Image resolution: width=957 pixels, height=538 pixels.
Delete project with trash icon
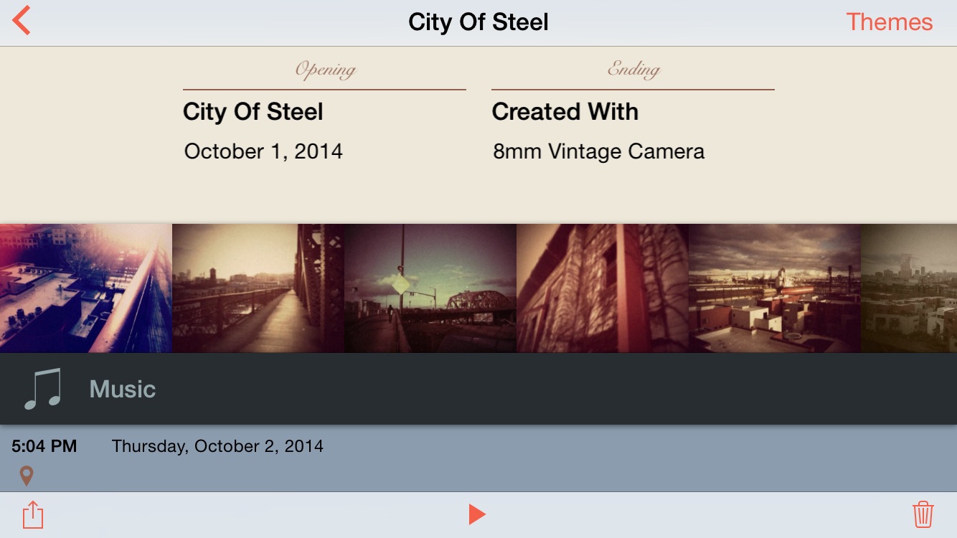coord(923,514)
